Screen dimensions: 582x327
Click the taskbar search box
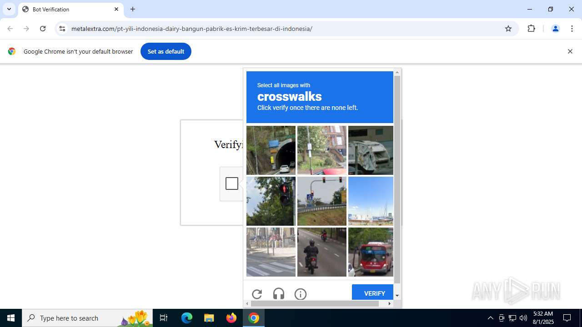click(87, 318)
